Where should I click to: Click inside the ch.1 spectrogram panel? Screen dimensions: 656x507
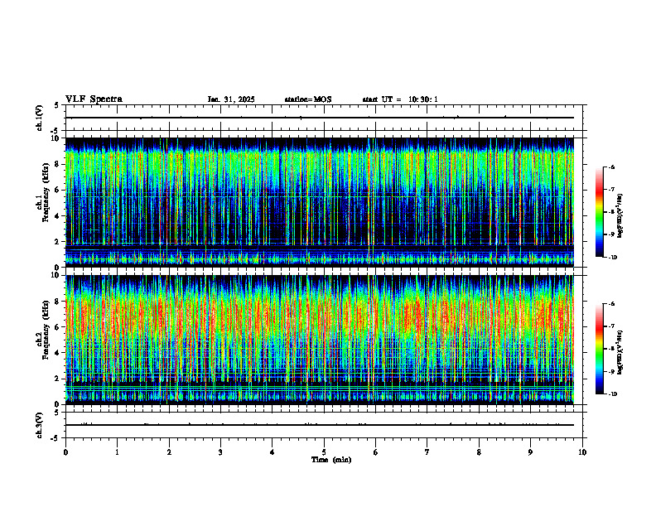point(320,202)
